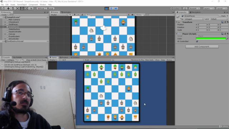
Task: Select the custom editor tools icon
Action: (31, 9)
